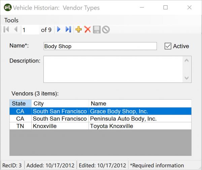The height and width of the screenshot is (170, 202).
Task: Click the Description scrollbar down arrow
Action: (x=187, y=78)
